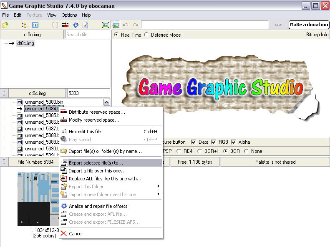Click the upper dt0c.img header button
This screenshot has width=330, height=247.
click(x=32, y=35)
